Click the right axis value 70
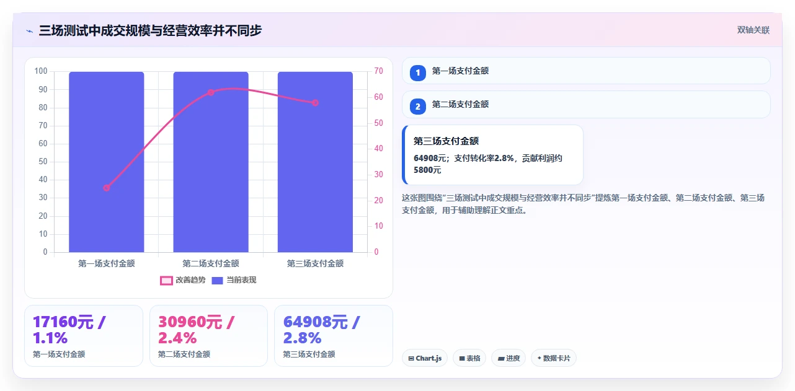 pos(378,71)
